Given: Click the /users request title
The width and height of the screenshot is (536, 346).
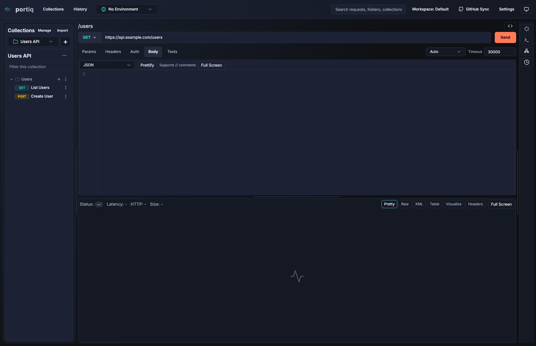Looking at the screenshot, I should (x=85, y=26).
